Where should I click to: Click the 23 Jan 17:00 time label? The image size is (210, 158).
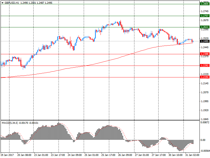tap(58, 155)
